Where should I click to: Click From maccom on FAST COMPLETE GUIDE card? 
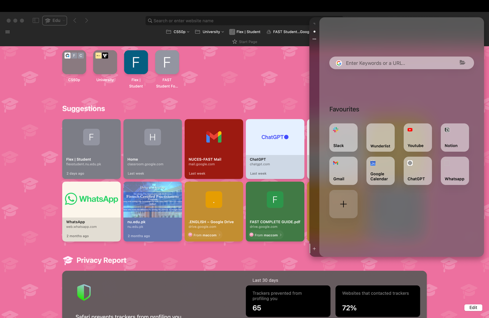[266, 235]
